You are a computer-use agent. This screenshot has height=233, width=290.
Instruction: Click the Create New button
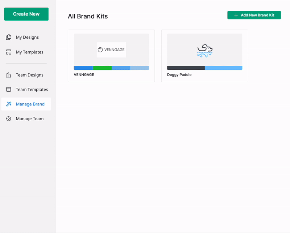26,14
